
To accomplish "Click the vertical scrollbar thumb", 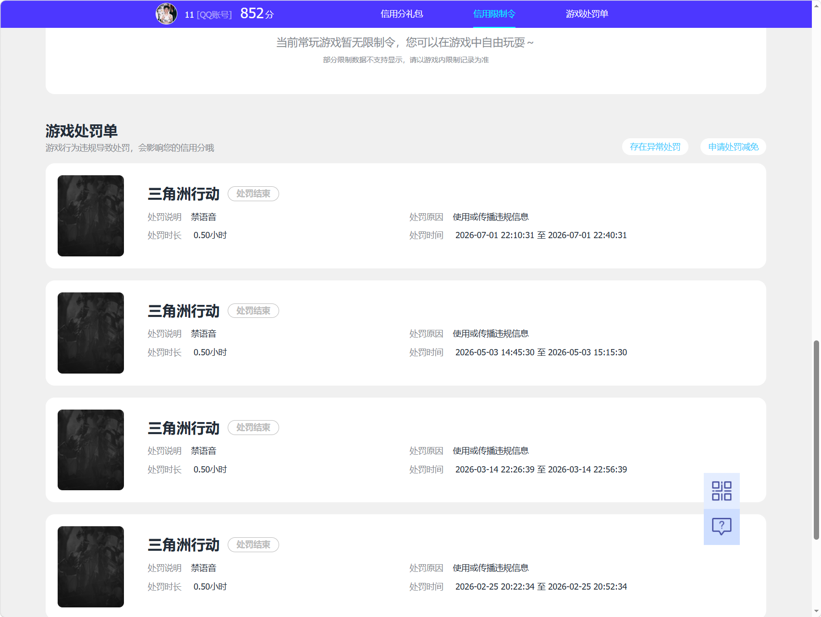I will click(x=816, y=440).
